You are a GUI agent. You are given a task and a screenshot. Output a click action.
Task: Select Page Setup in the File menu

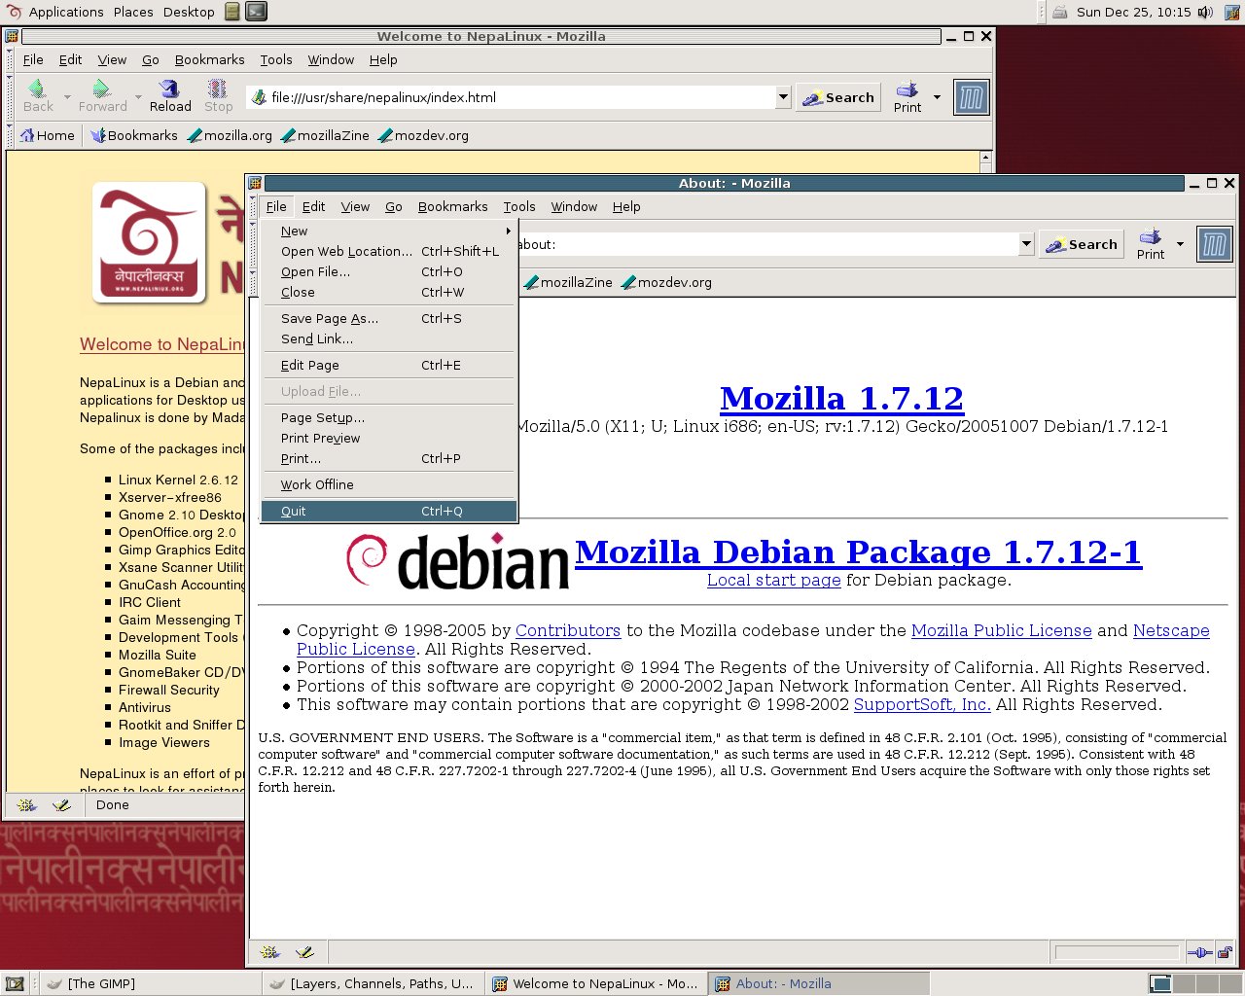(x=389, y=417)
